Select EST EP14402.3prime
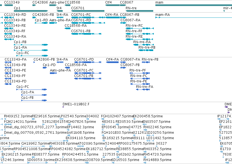Screen dimensions: 232x164 click(x=80, y=127)
